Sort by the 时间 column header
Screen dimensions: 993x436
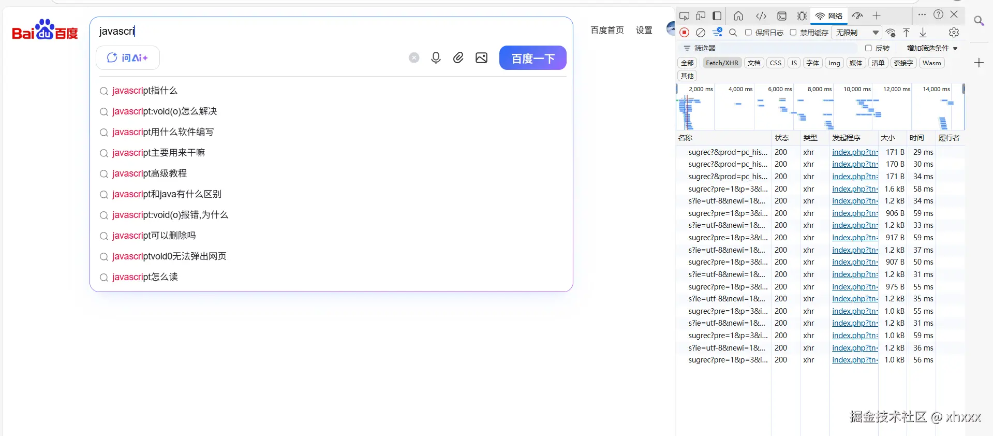coord(921,138)
